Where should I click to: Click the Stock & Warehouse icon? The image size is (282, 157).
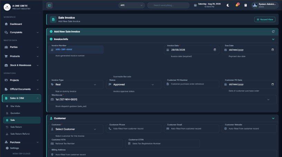[x=6, y=65]
